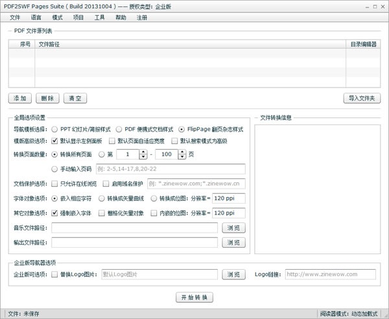
Task: Enable 只允许在线浏览 checkbox
Action: click(54, 183)
